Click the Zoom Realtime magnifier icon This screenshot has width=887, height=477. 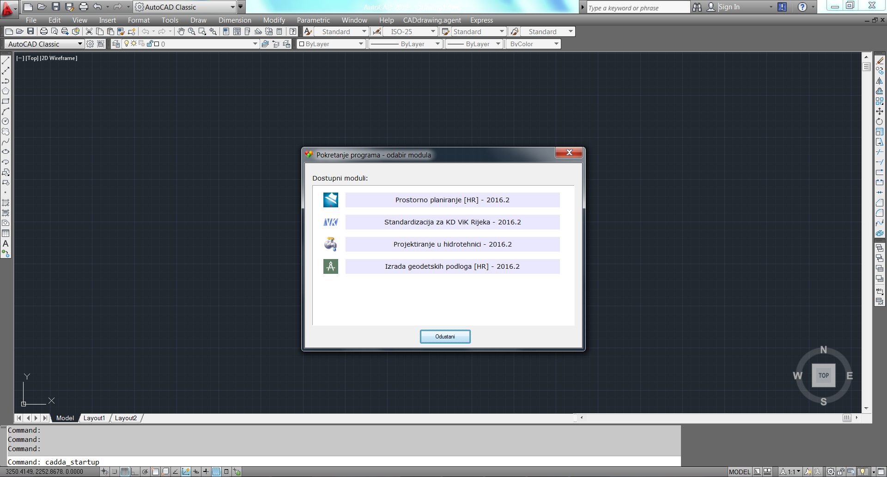pos(191,31)
